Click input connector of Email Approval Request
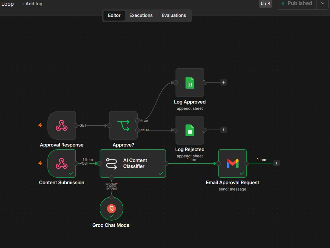 [218, 163]
